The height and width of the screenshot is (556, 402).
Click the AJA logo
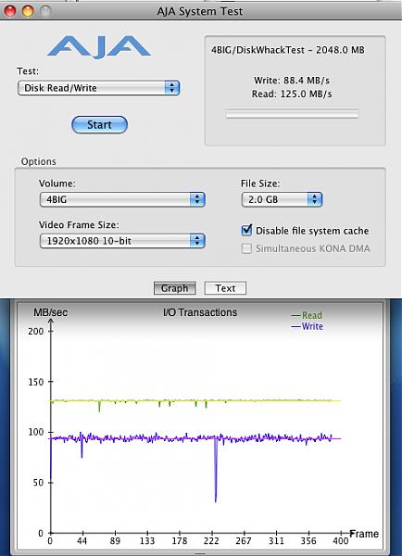tap(99, 46)
